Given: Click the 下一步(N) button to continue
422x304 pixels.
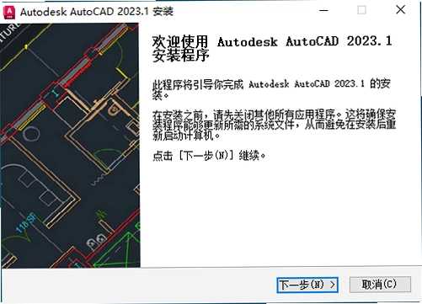Looking at the screenshot, I should [307, 285].
